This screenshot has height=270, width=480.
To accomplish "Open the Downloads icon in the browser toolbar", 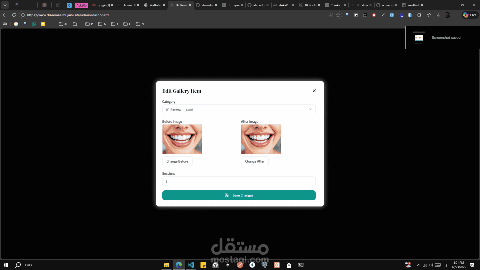I will [x=438, y=15].
